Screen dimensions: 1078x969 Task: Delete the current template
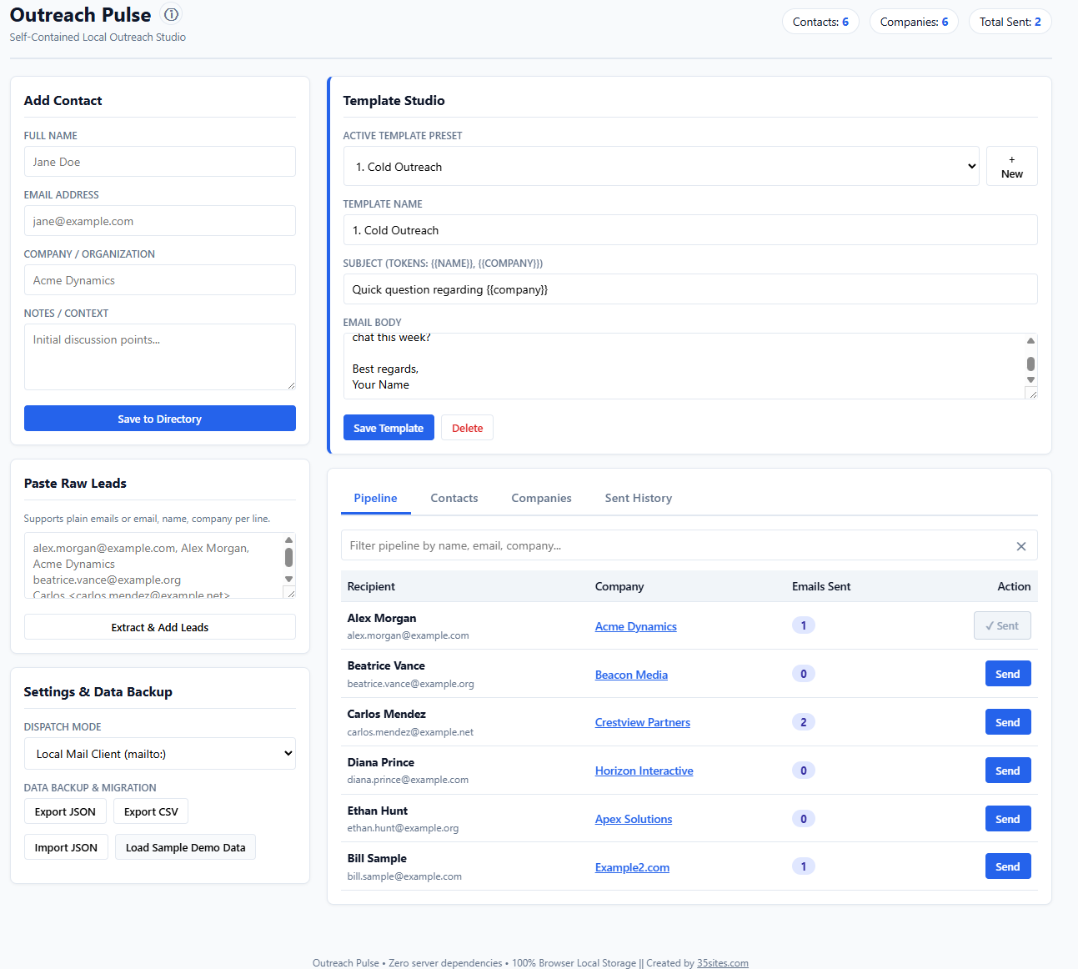point(467,428)
